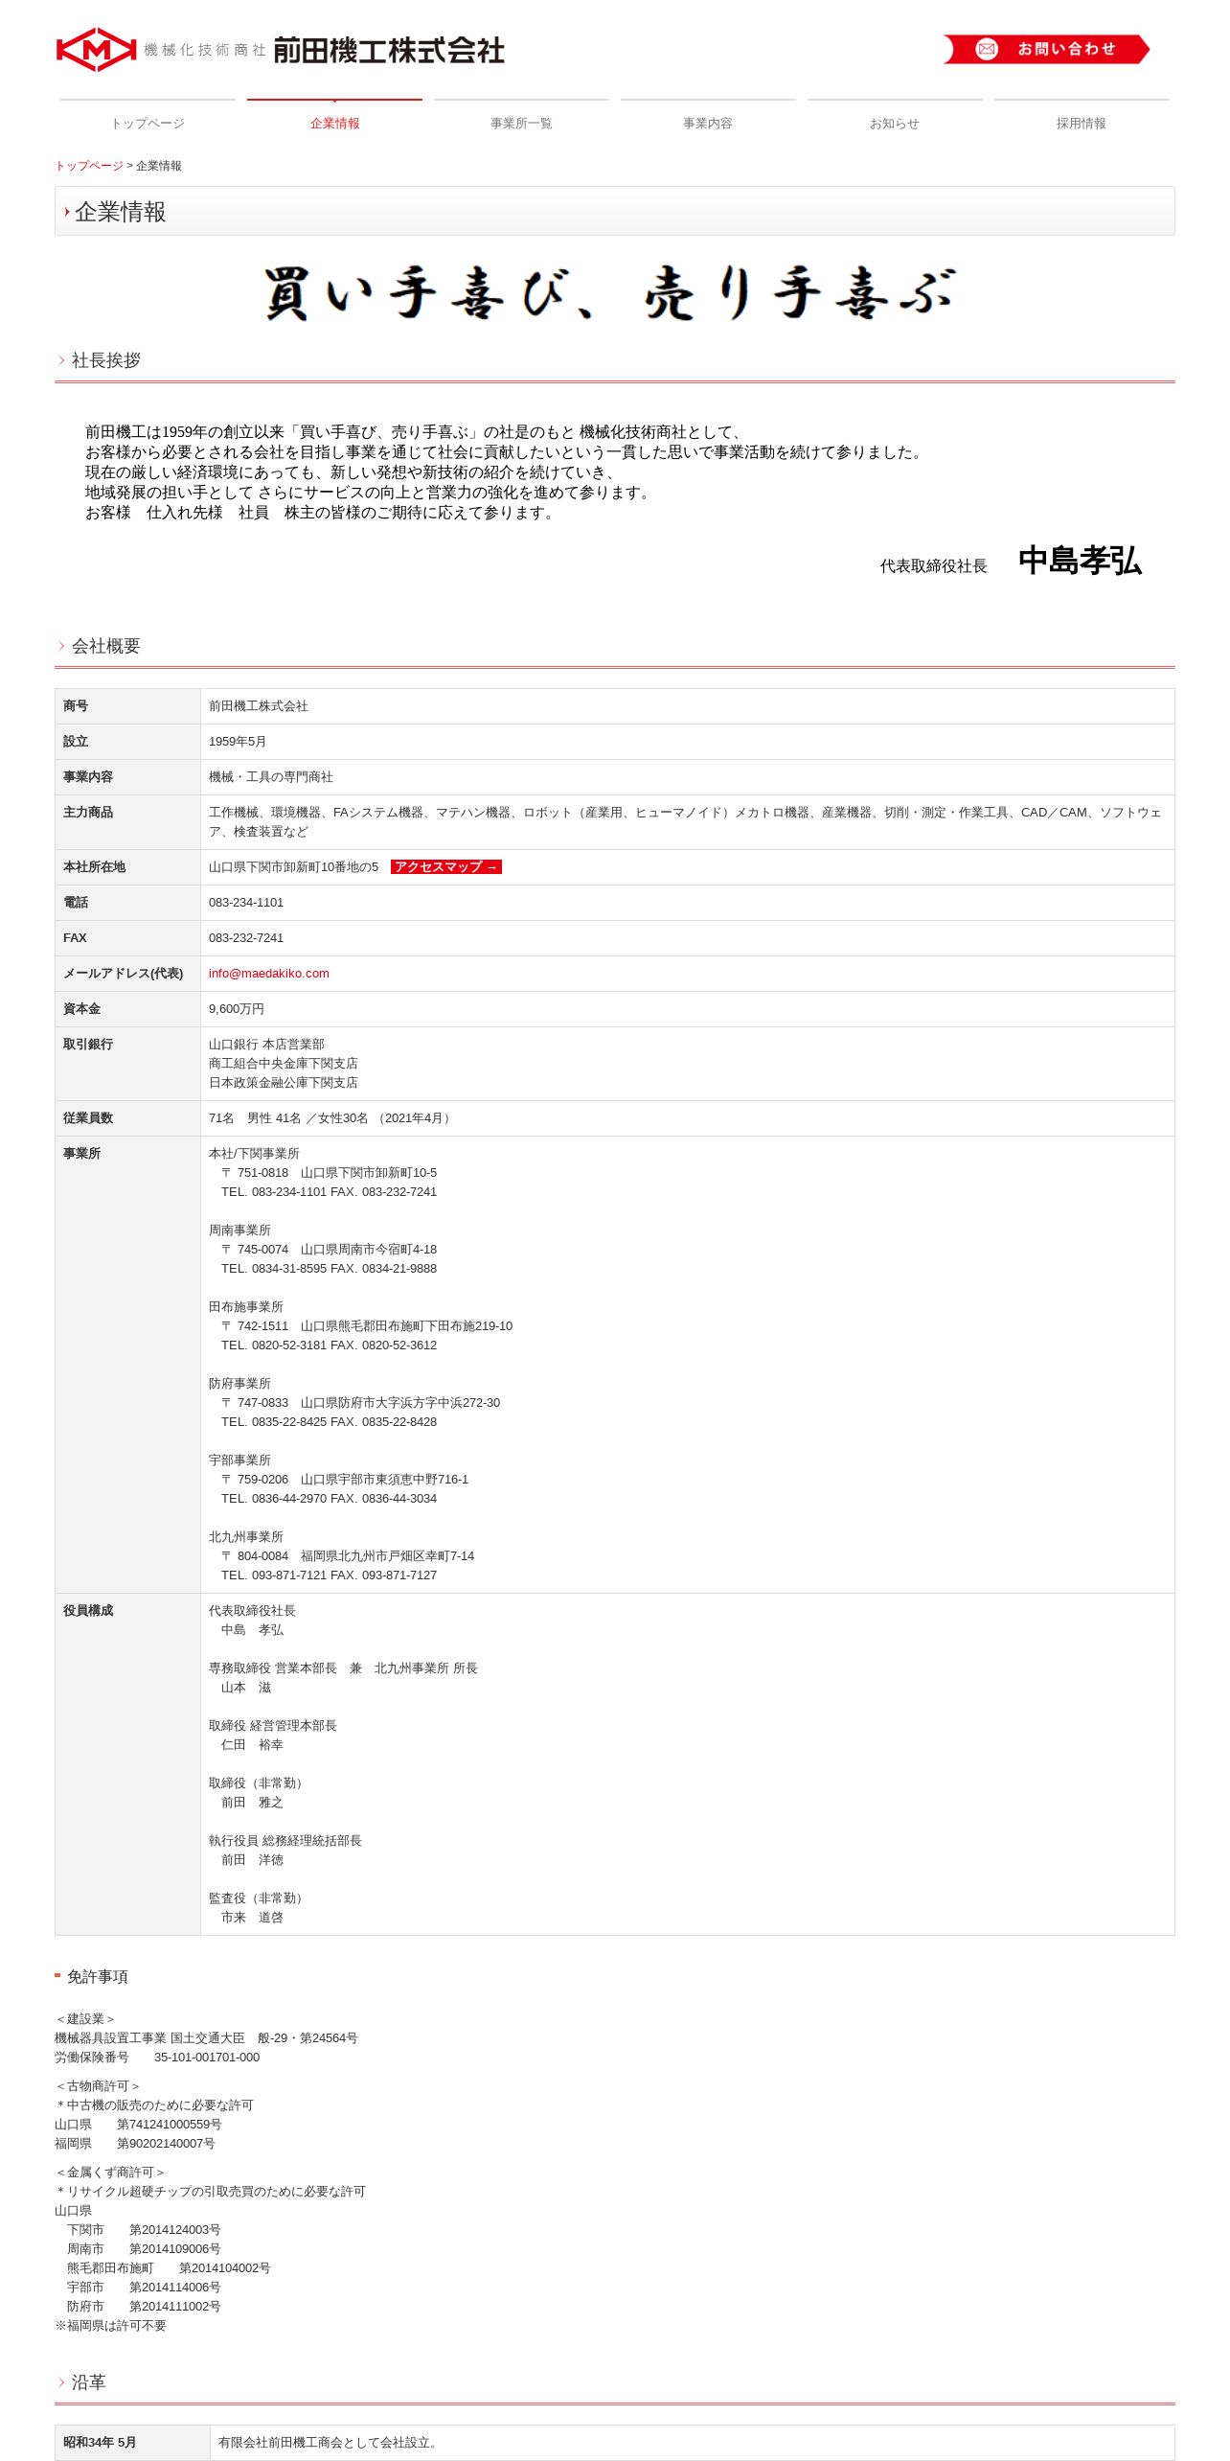Click officer name 仁田 裕幸
Image resolution: width=1230 pixels, height=2461 pixels.
pos(252,1744)
